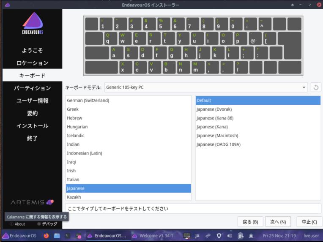Click the デバッグ debug button
Image resolution: width=323 pixels, height=242 pixels.
point(47,224)
